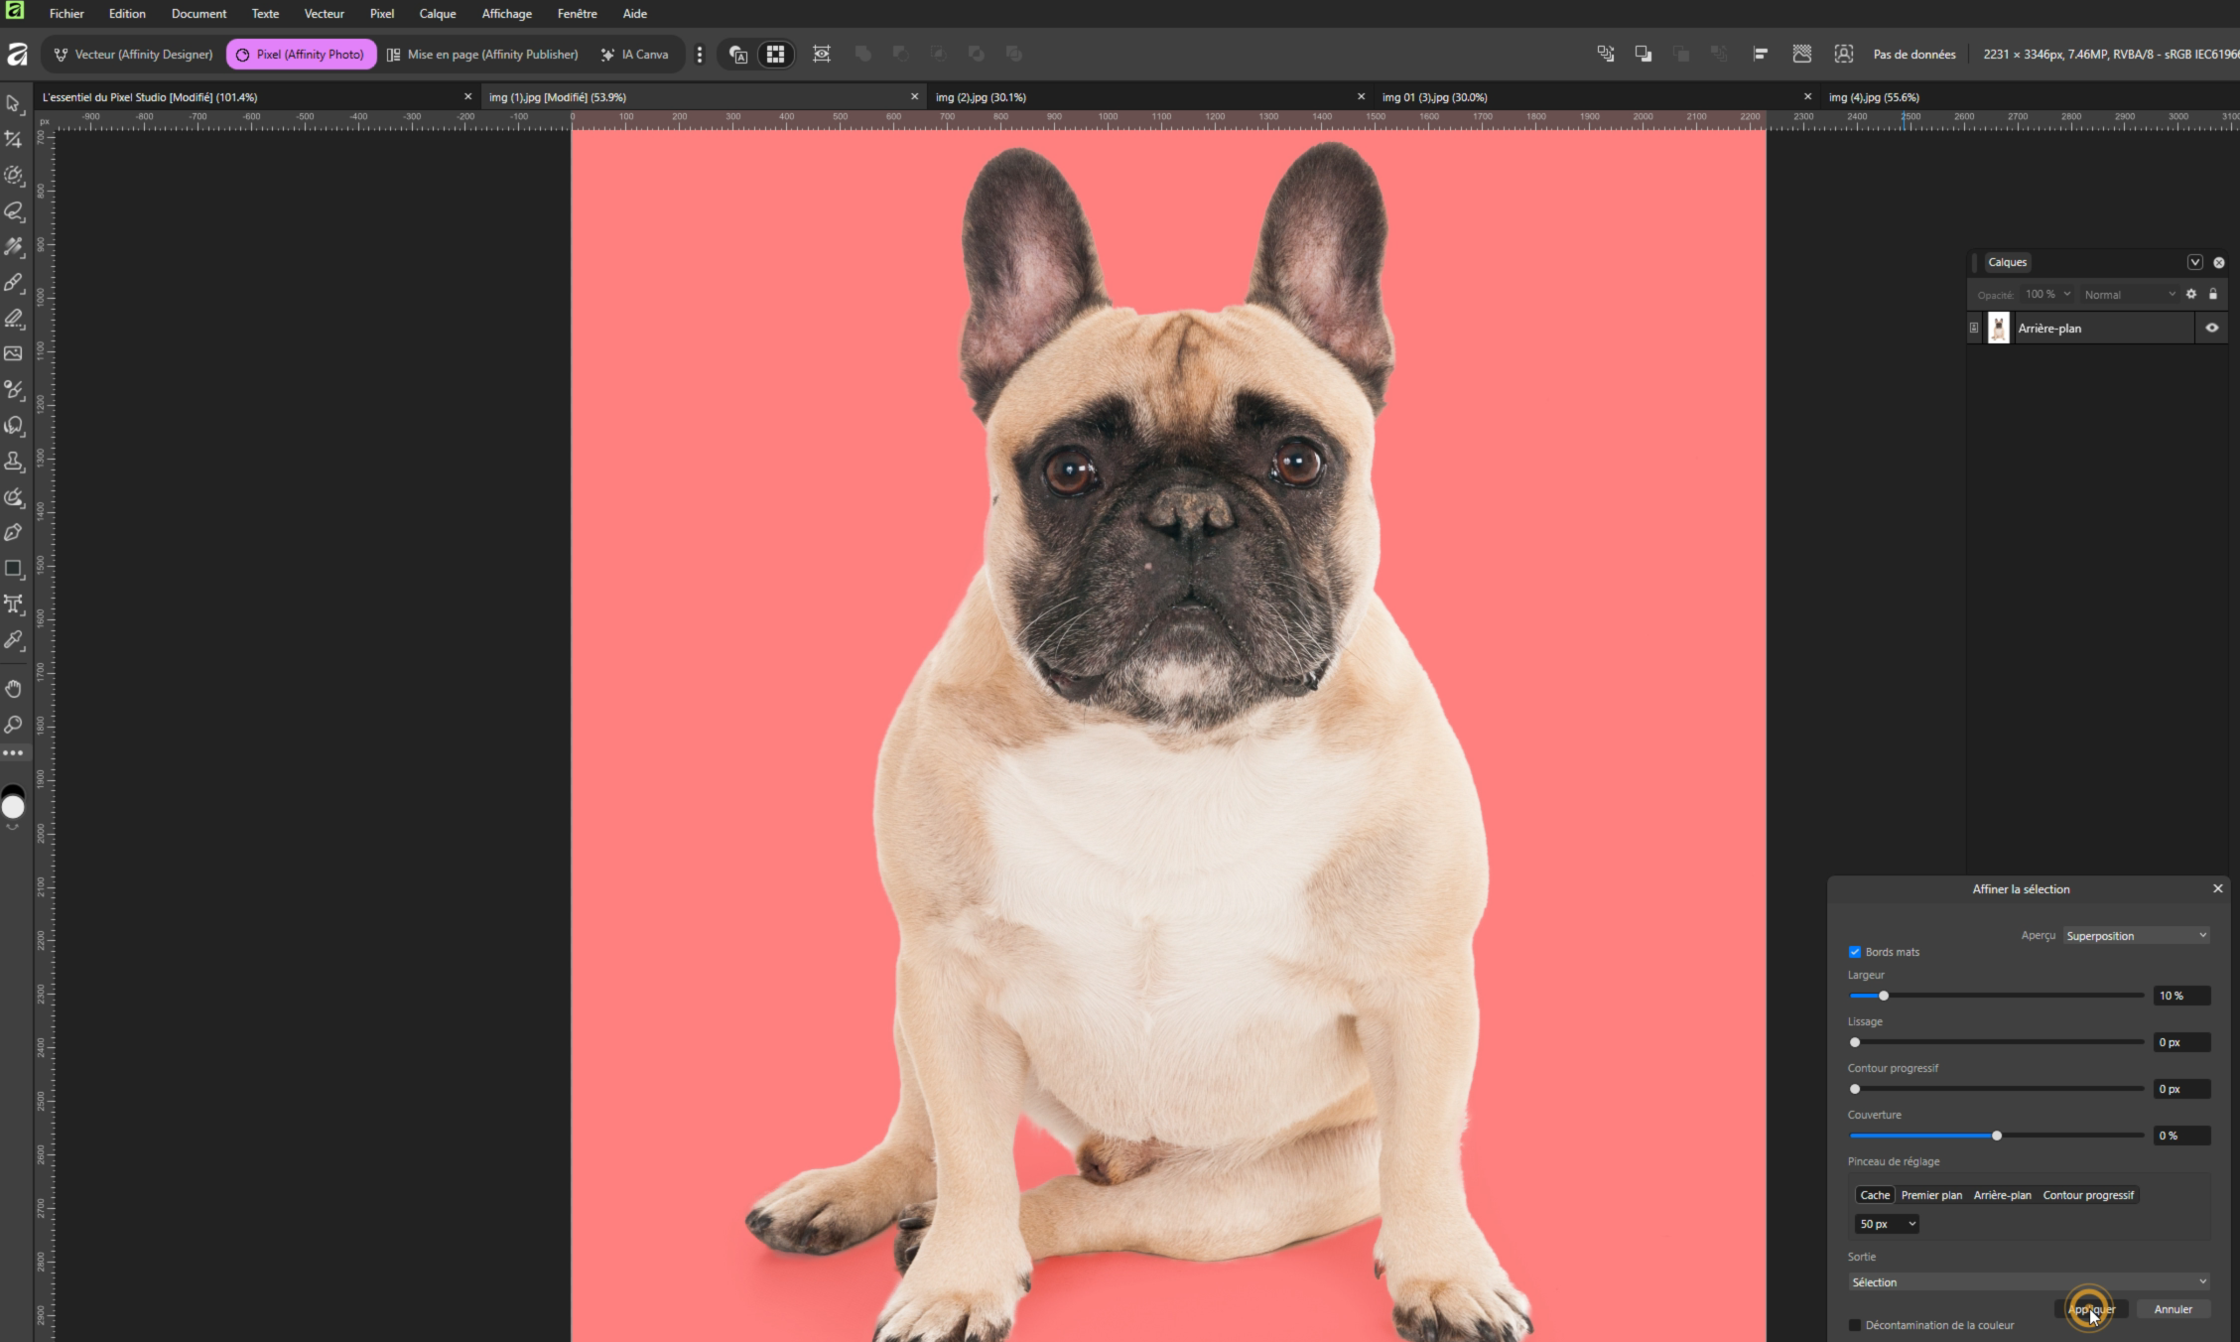Choose Premier plan adjustment brush mode

click(x=1930, y=1195)
